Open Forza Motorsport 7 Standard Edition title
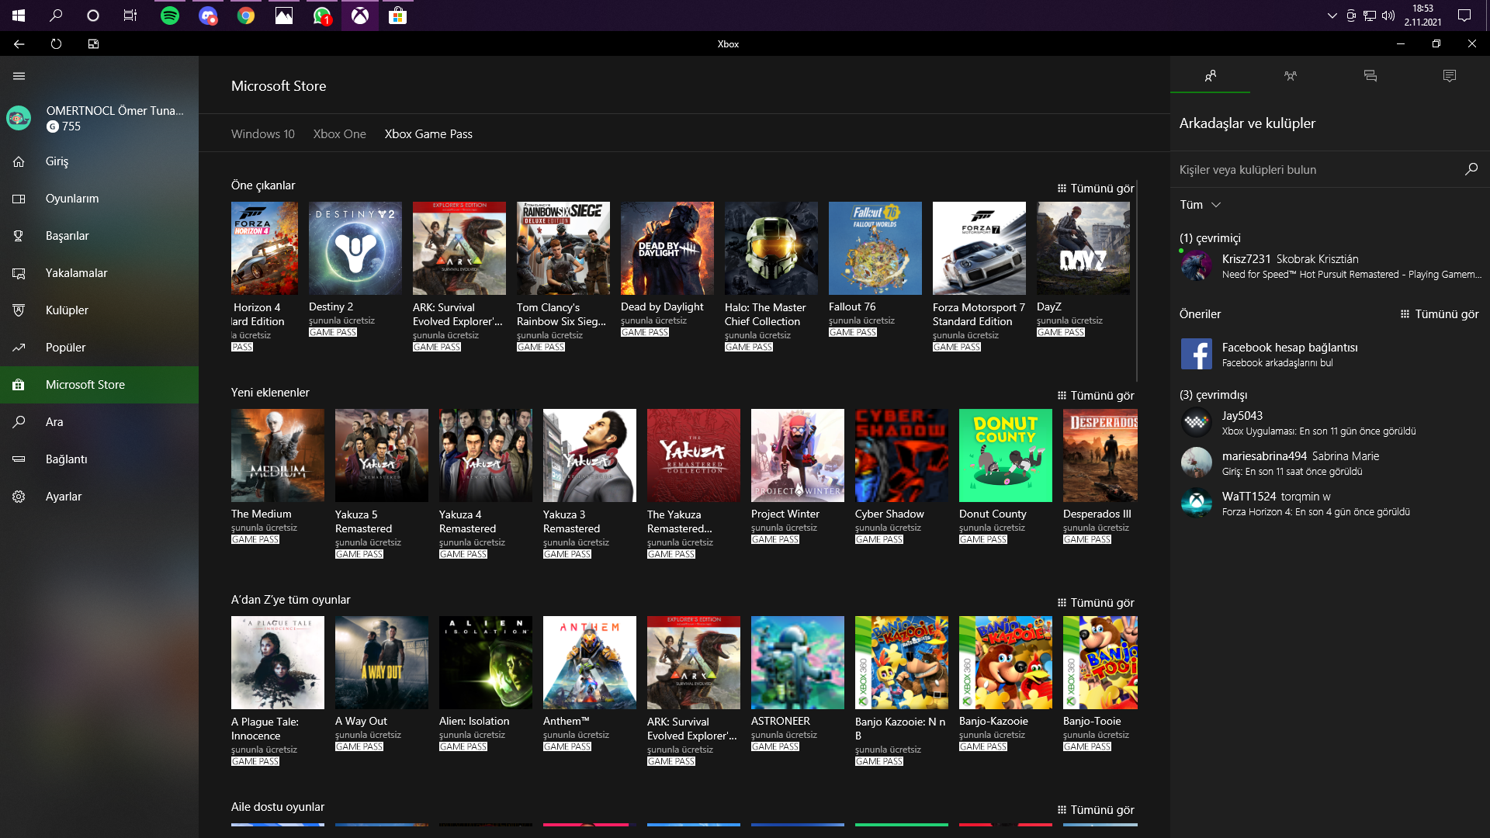 click(x=979, y=314)
